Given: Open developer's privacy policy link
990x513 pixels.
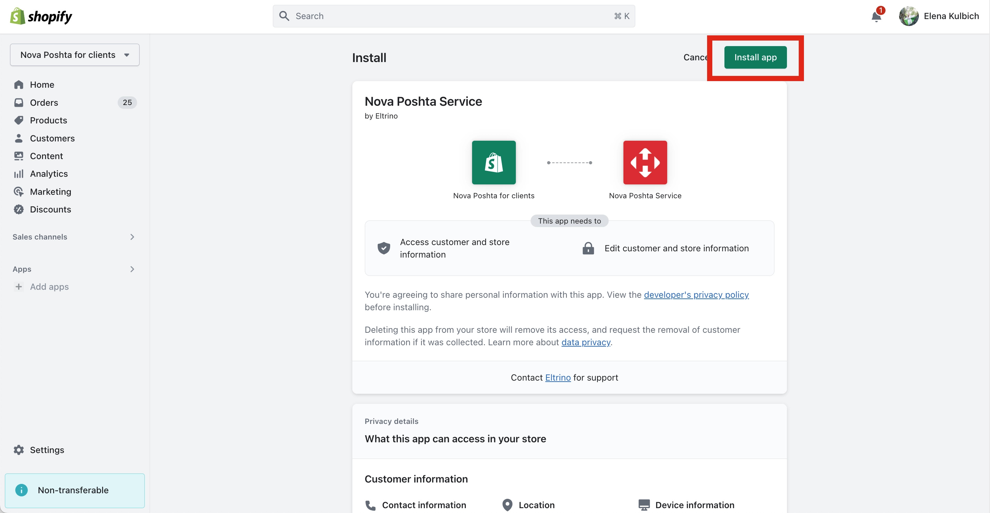Looking at the screenshot, I should tap(696, 295).
